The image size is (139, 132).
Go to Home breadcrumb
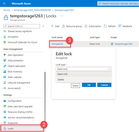(7, 10)
